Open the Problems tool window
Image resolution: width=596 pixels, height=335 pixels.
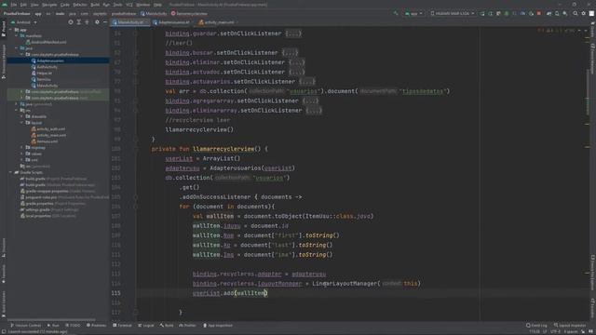(x=97, y=326)
